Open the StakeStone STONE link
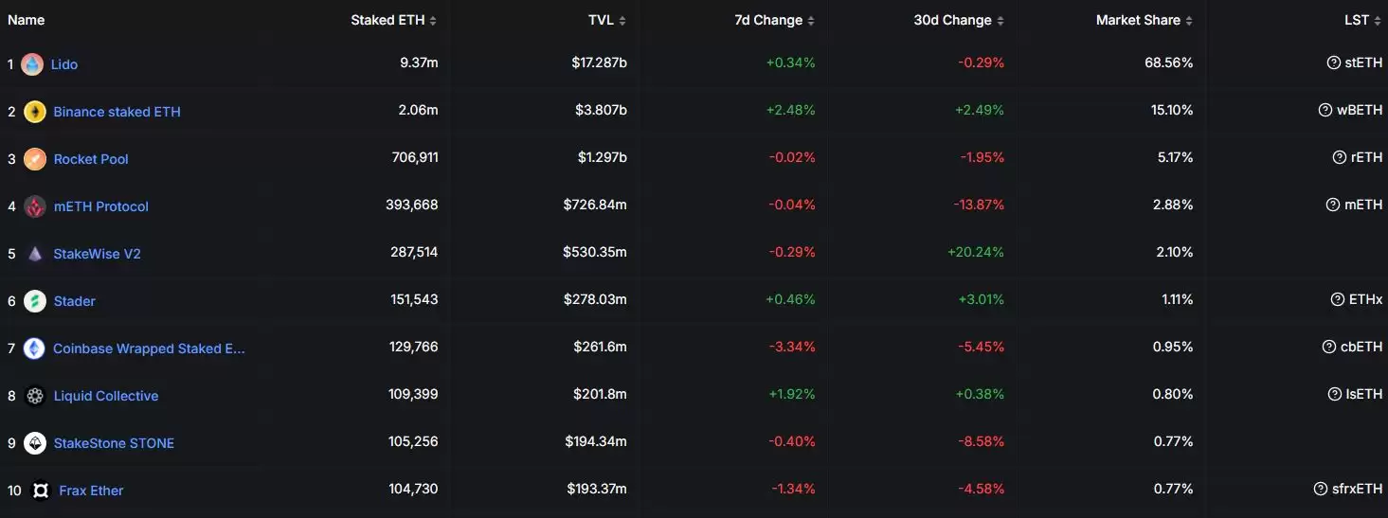The image size is (1388, 518). pos(114,443)
